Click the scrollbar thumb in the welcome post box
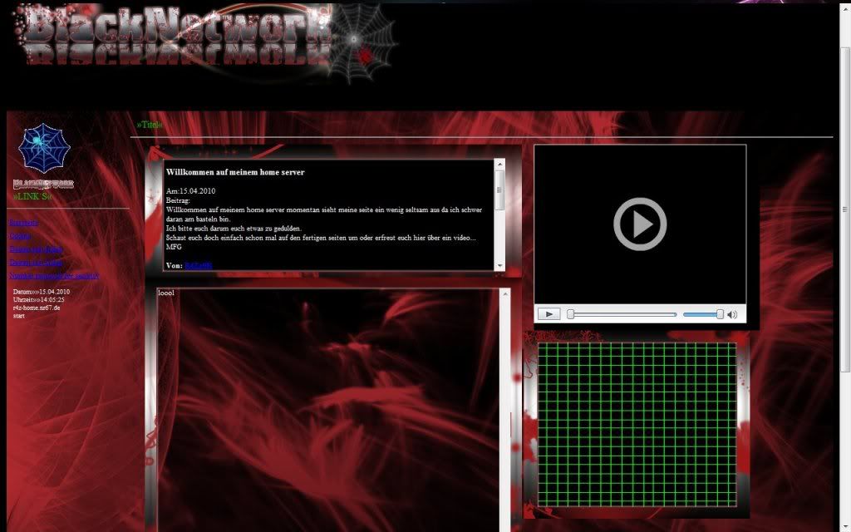This screenshot has width=851, height=532. [499, 190]
